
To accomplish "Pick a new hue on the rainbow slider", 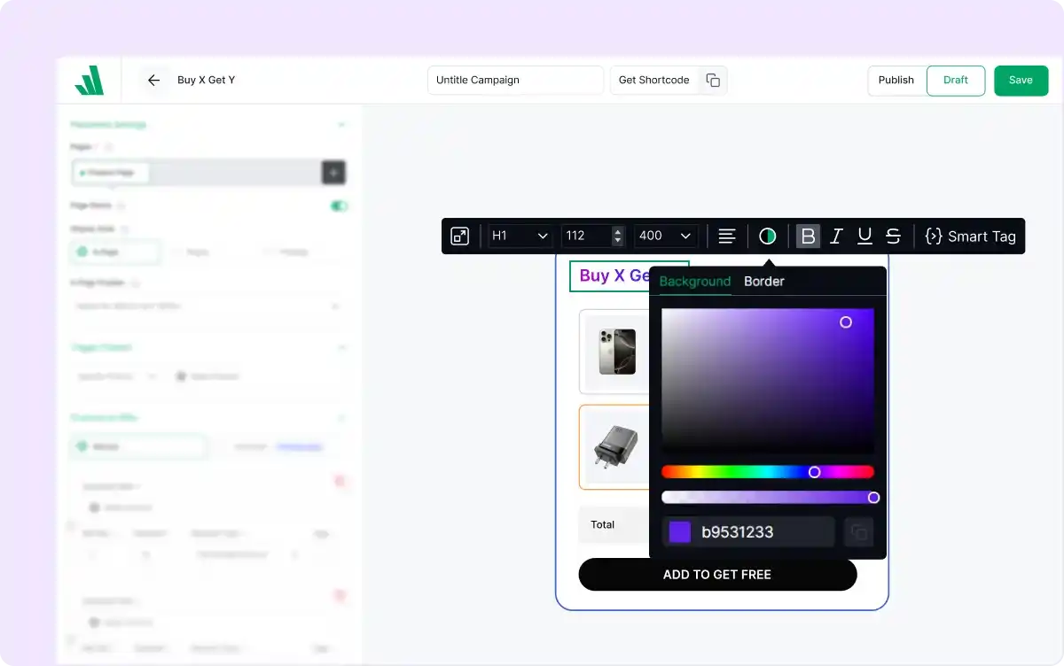I will pyautogui.click(x=768, y=472).
